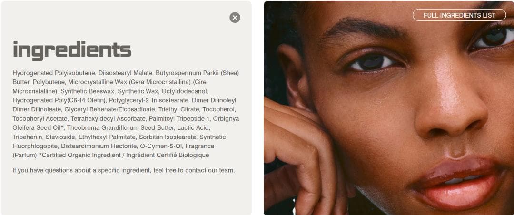Screen dimensions: 514x215
Task: Click the large "ingredients" heading
Action: [72, 50]
